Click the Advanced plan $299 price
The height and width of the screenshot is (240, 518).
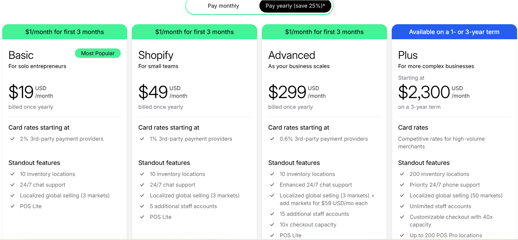[x=287, y=92]
